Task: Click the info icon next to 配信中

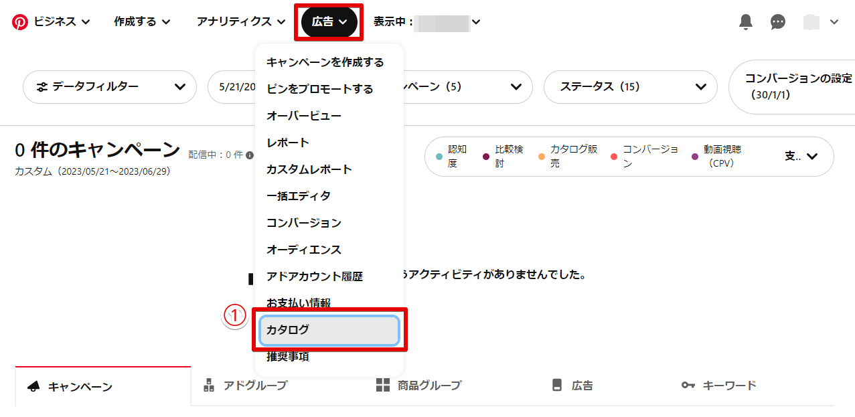Action: [x=250, y=155]
